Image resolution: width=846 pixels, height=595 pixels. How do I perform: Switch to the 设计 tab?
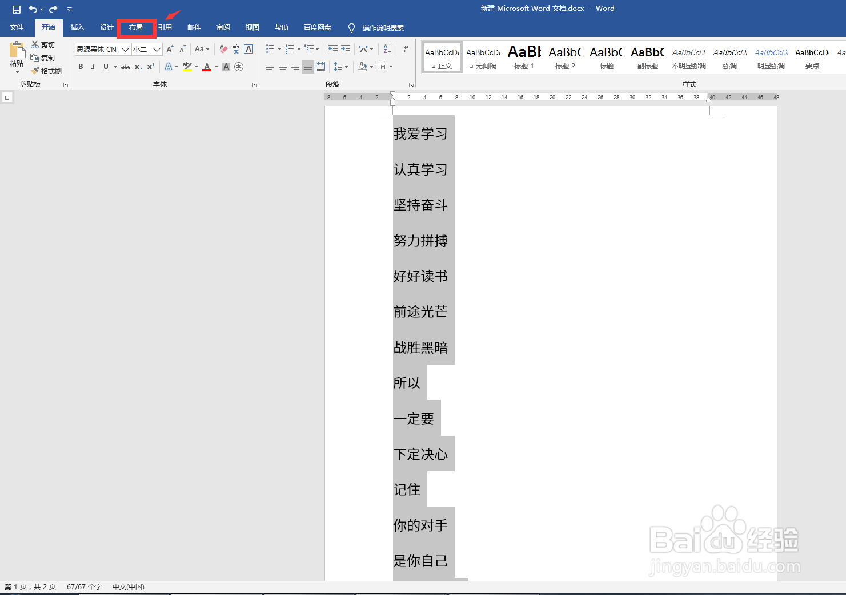106,27
